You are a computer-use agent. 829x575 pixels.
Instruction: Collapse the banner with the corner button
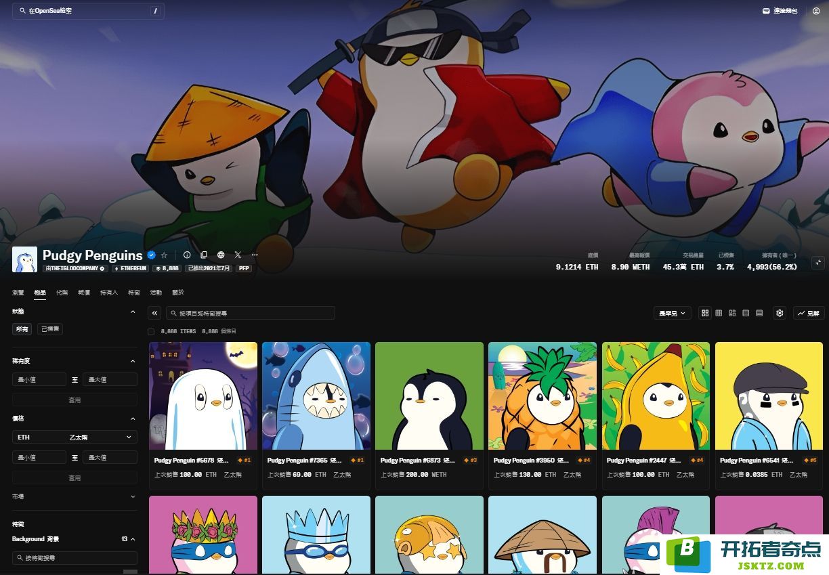(x=817, y=262)
